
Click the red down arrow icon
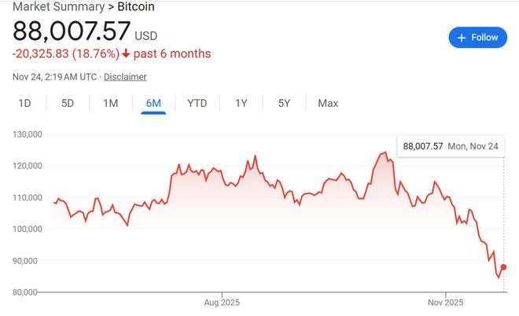(x=127, y=54)
